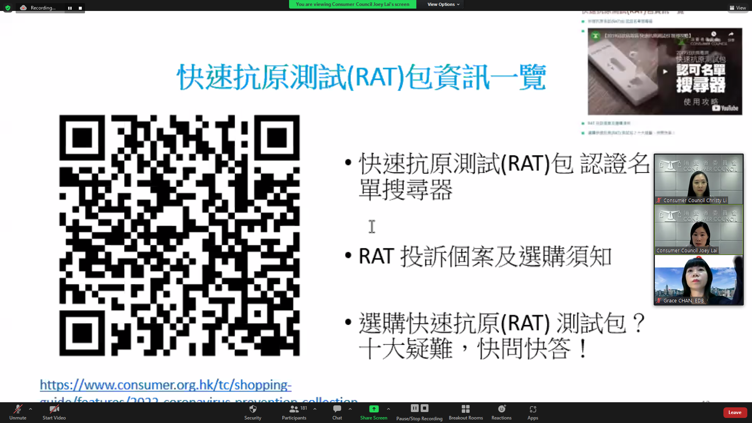Screen dimensions: 752x423
Task: Expand audio options arrow next to Unmute
Action: pyautogui.click(x=31, y=409)
